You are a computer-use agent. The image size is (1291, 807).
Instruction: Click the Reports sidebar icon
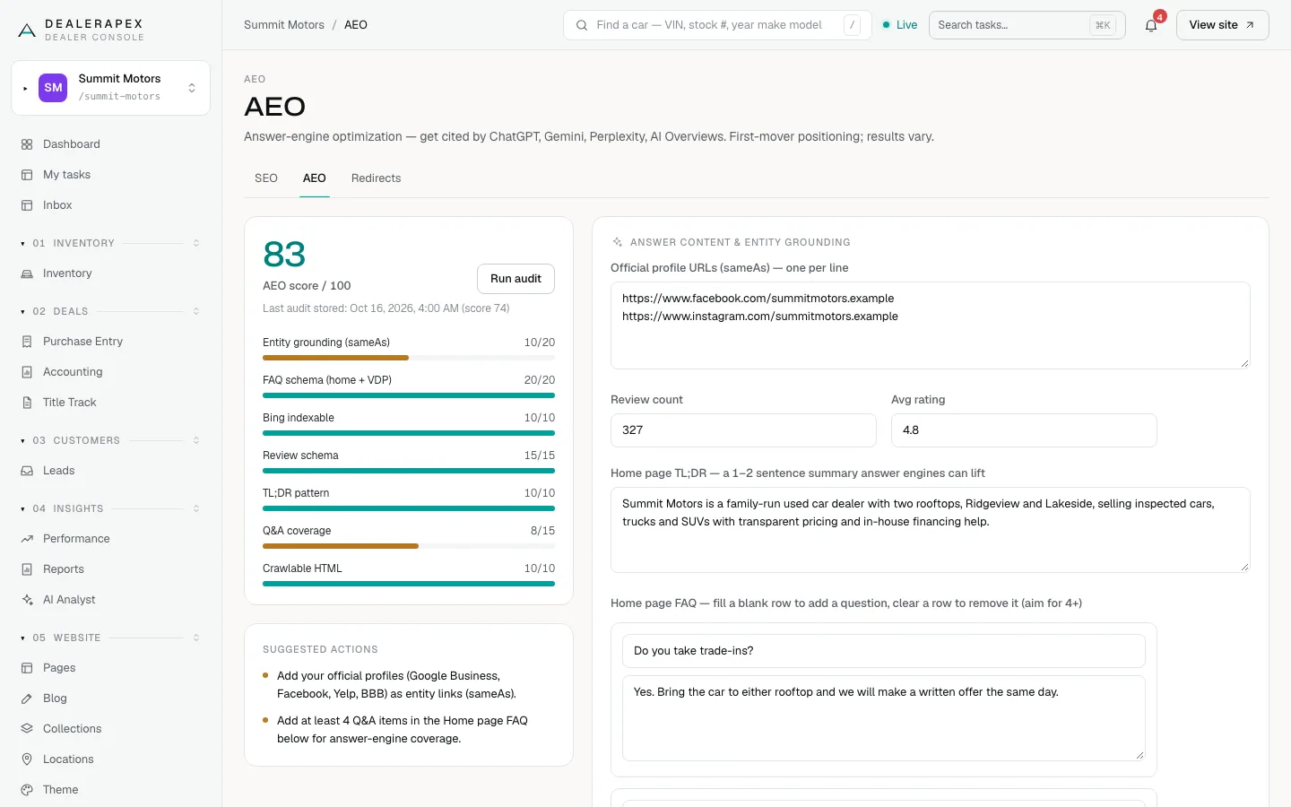pos(27,569)
